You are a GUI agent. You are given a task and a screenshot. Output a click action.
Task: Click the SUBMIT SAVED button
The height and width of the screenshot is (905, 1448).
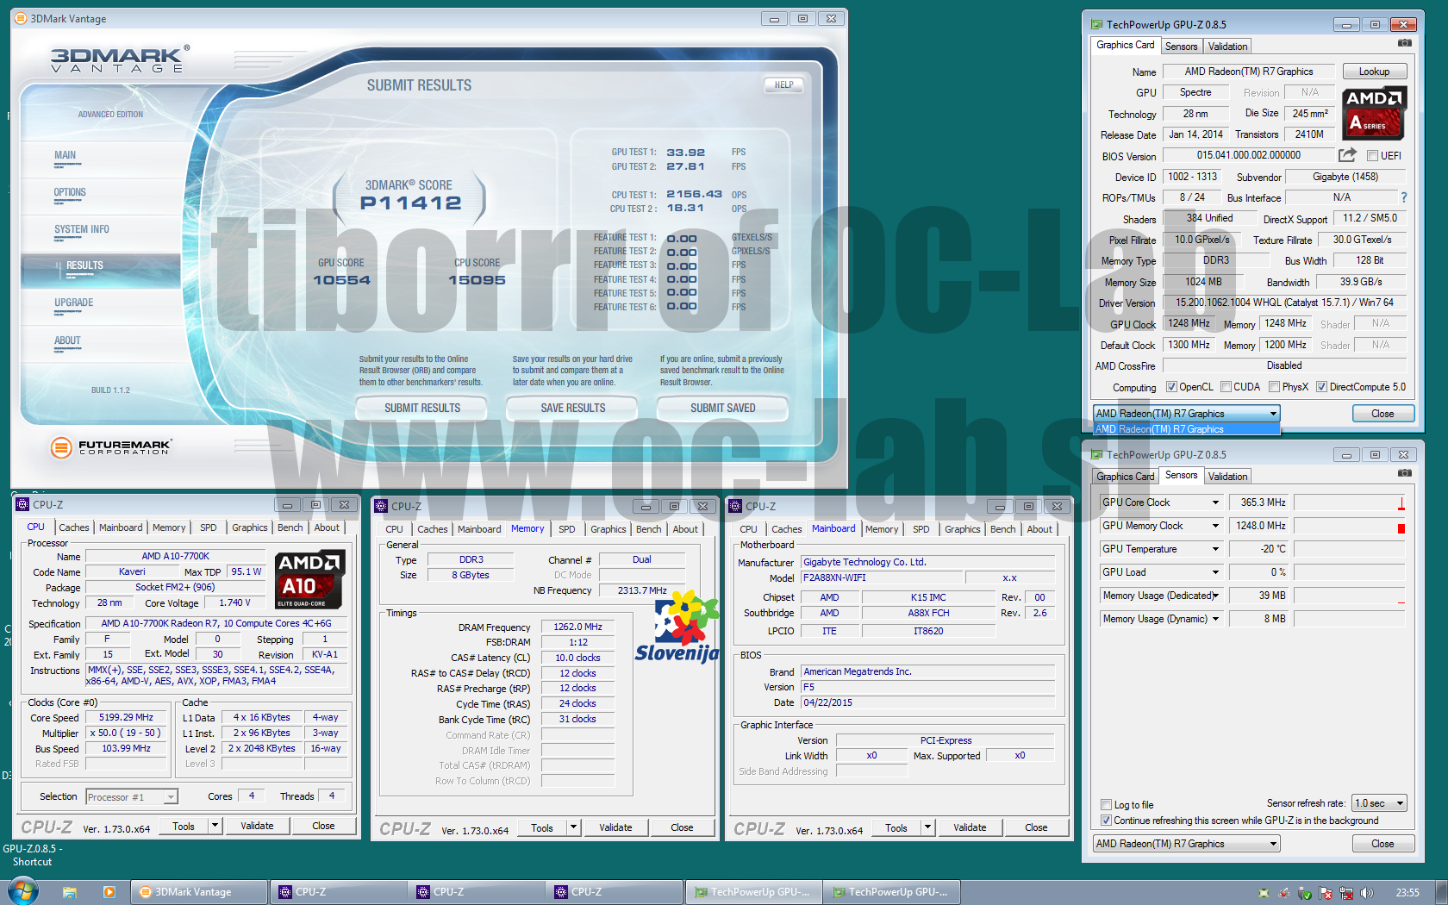[x=723, y=408]
